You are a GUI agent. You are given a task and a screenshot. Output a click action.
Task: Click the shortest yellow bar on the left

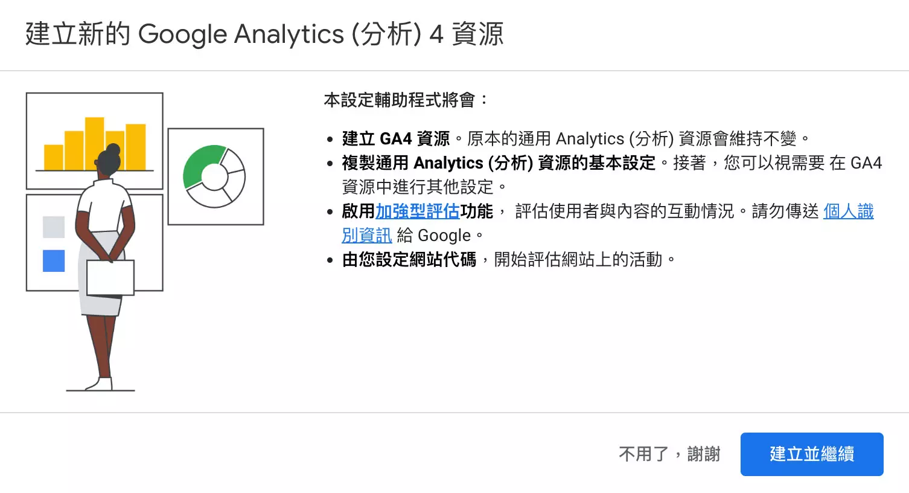click(x=54, y=157)
